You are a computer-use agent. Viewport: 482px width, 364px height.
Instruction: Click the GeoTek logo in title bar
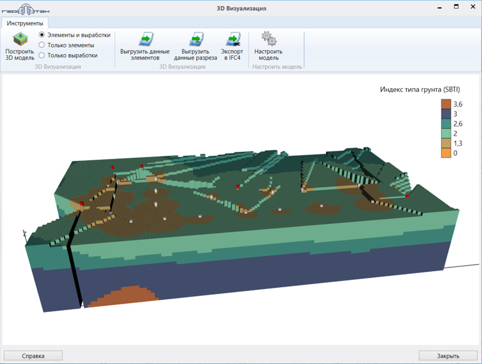click(25, 8)
